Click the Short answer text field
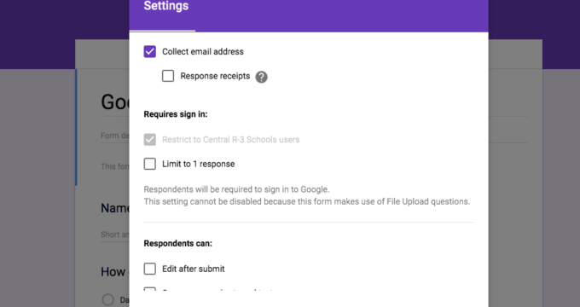Image resolution: width=580 pixels, height=307 pixels. pos(115,235)
